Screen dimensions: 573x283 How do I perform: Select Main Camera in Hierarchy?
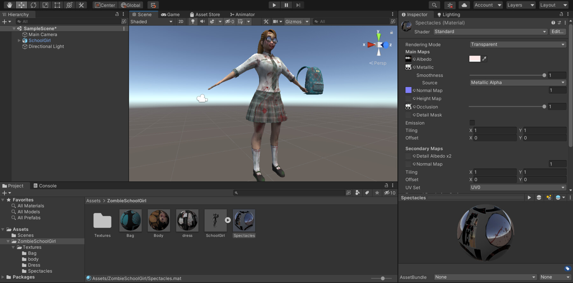43,35
